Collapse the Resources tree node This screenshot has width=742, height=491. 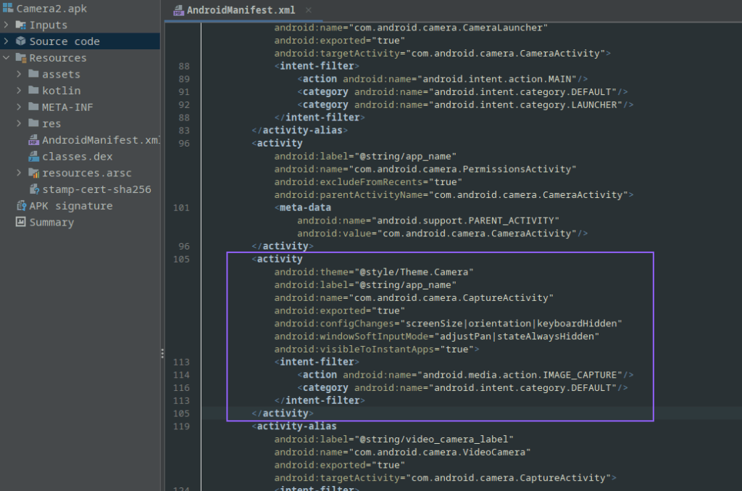tap(7, 58)
